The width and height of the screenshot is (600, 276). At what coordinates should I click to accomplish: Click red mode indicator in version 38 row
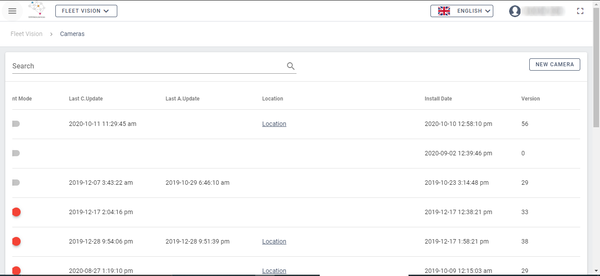point(16,241)
